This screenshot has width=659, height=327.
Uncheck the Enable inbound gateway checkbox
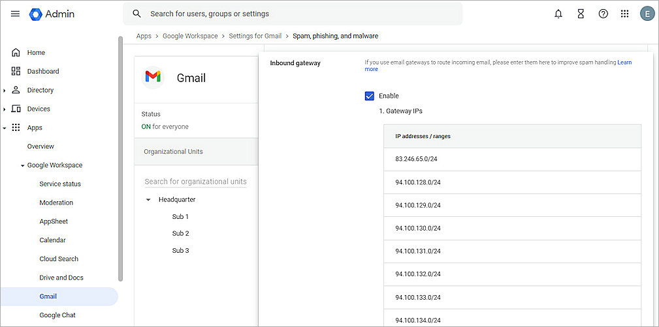pos(370,96)
